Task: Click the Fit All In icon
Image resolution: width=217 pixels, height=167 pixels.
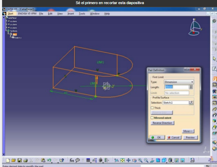Action: pyautogui.click(x=122, y=160)
